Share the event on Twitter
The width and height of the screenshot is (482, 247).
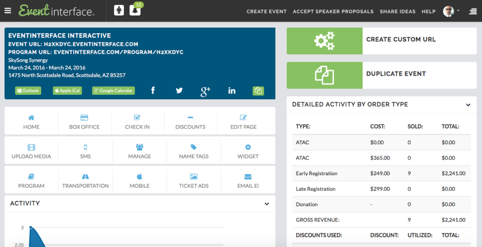tap(179, 90)
